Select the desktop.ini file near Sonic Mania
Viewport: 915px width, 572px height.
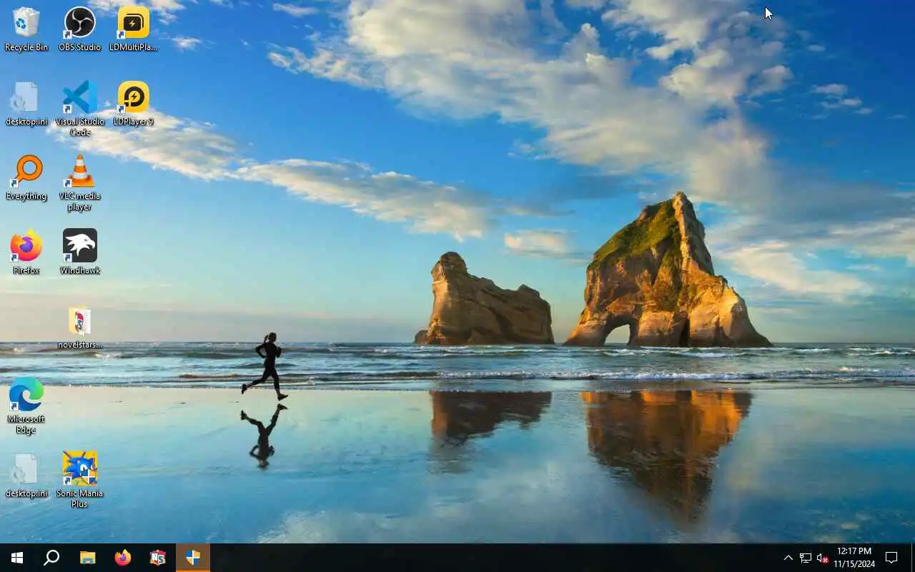click(26, 475)
